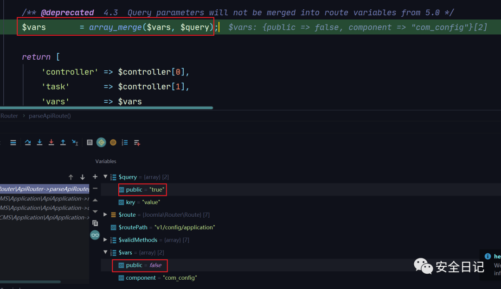The height and width of the screenshot is (289, 501).
Task: Select the $routePath variable row
Action: (x=166, y=227)
